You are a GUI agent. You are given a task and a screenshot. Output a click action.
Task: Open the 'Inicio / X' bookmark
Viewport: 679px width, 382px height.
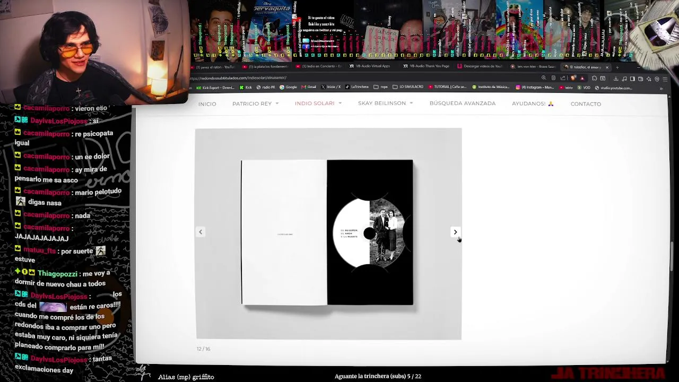331,88
